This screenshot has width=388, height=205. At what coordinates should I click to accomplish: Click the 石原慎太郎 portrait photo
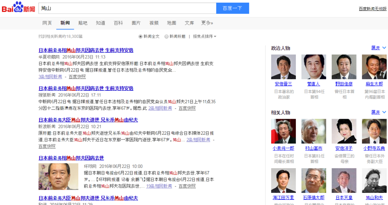(x=313, y=180)
